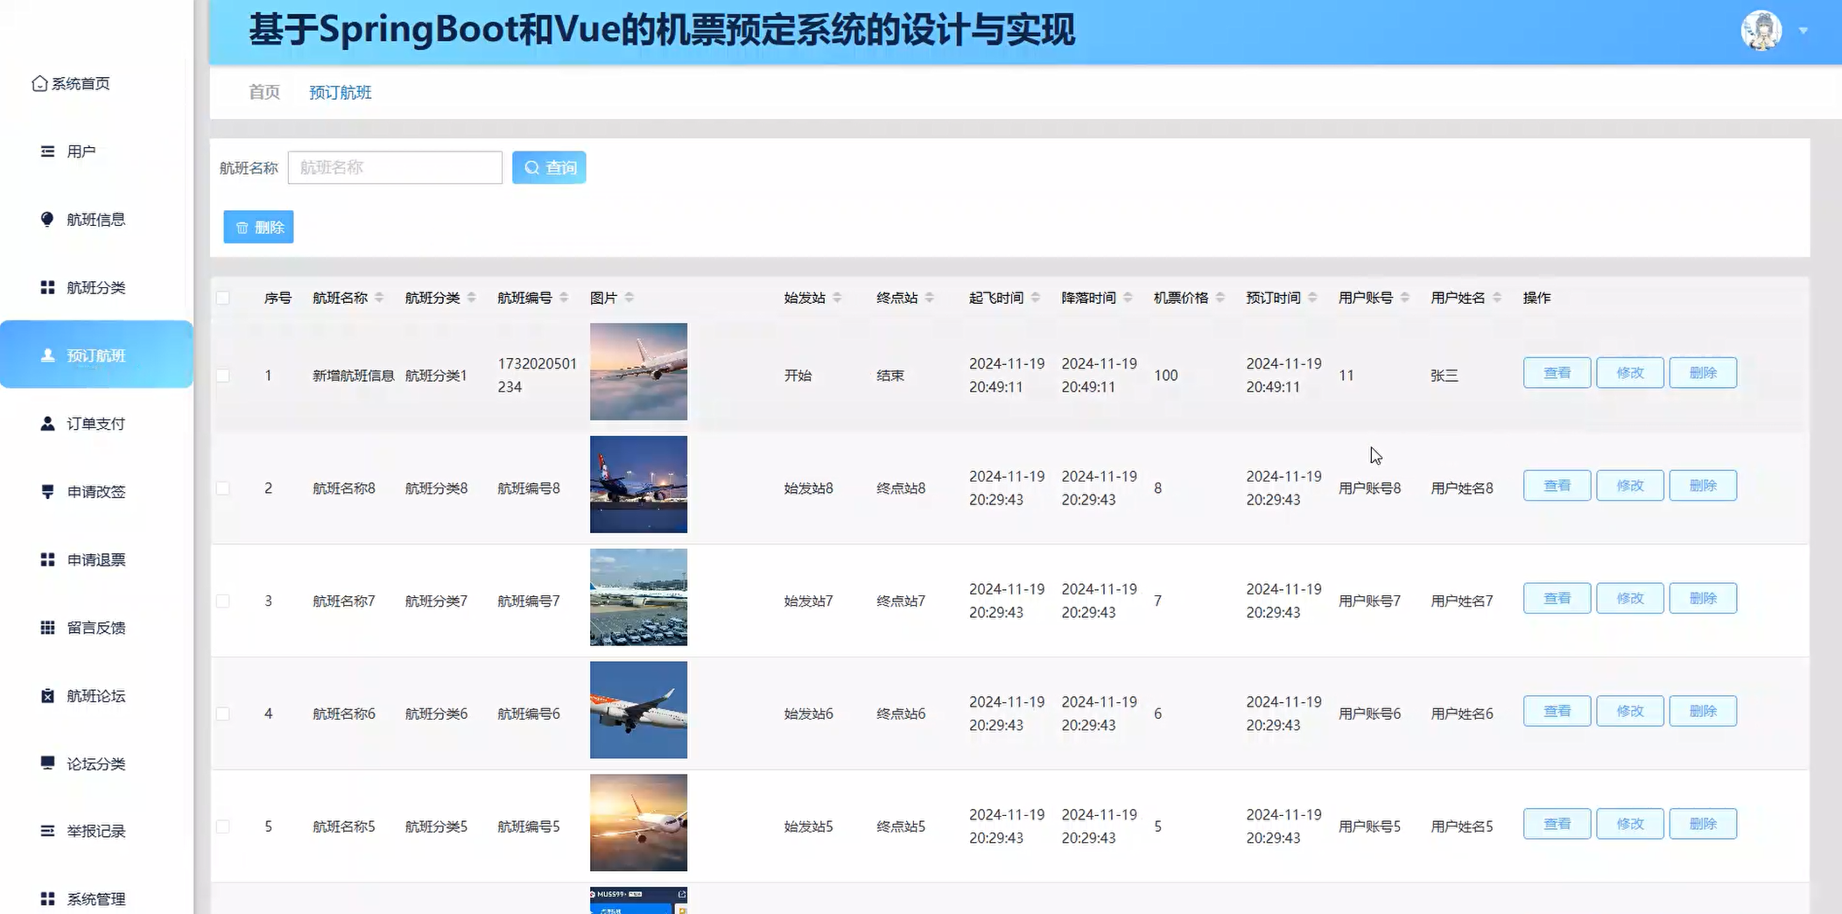Open 用户 management via its sidebar icon
The width and height of the screenshot is (1842, 914).
pos(46,151)
